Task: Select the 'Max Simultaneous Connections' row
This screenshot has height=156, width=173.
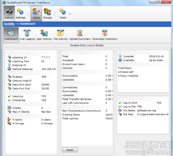Action: pos(87,111)
